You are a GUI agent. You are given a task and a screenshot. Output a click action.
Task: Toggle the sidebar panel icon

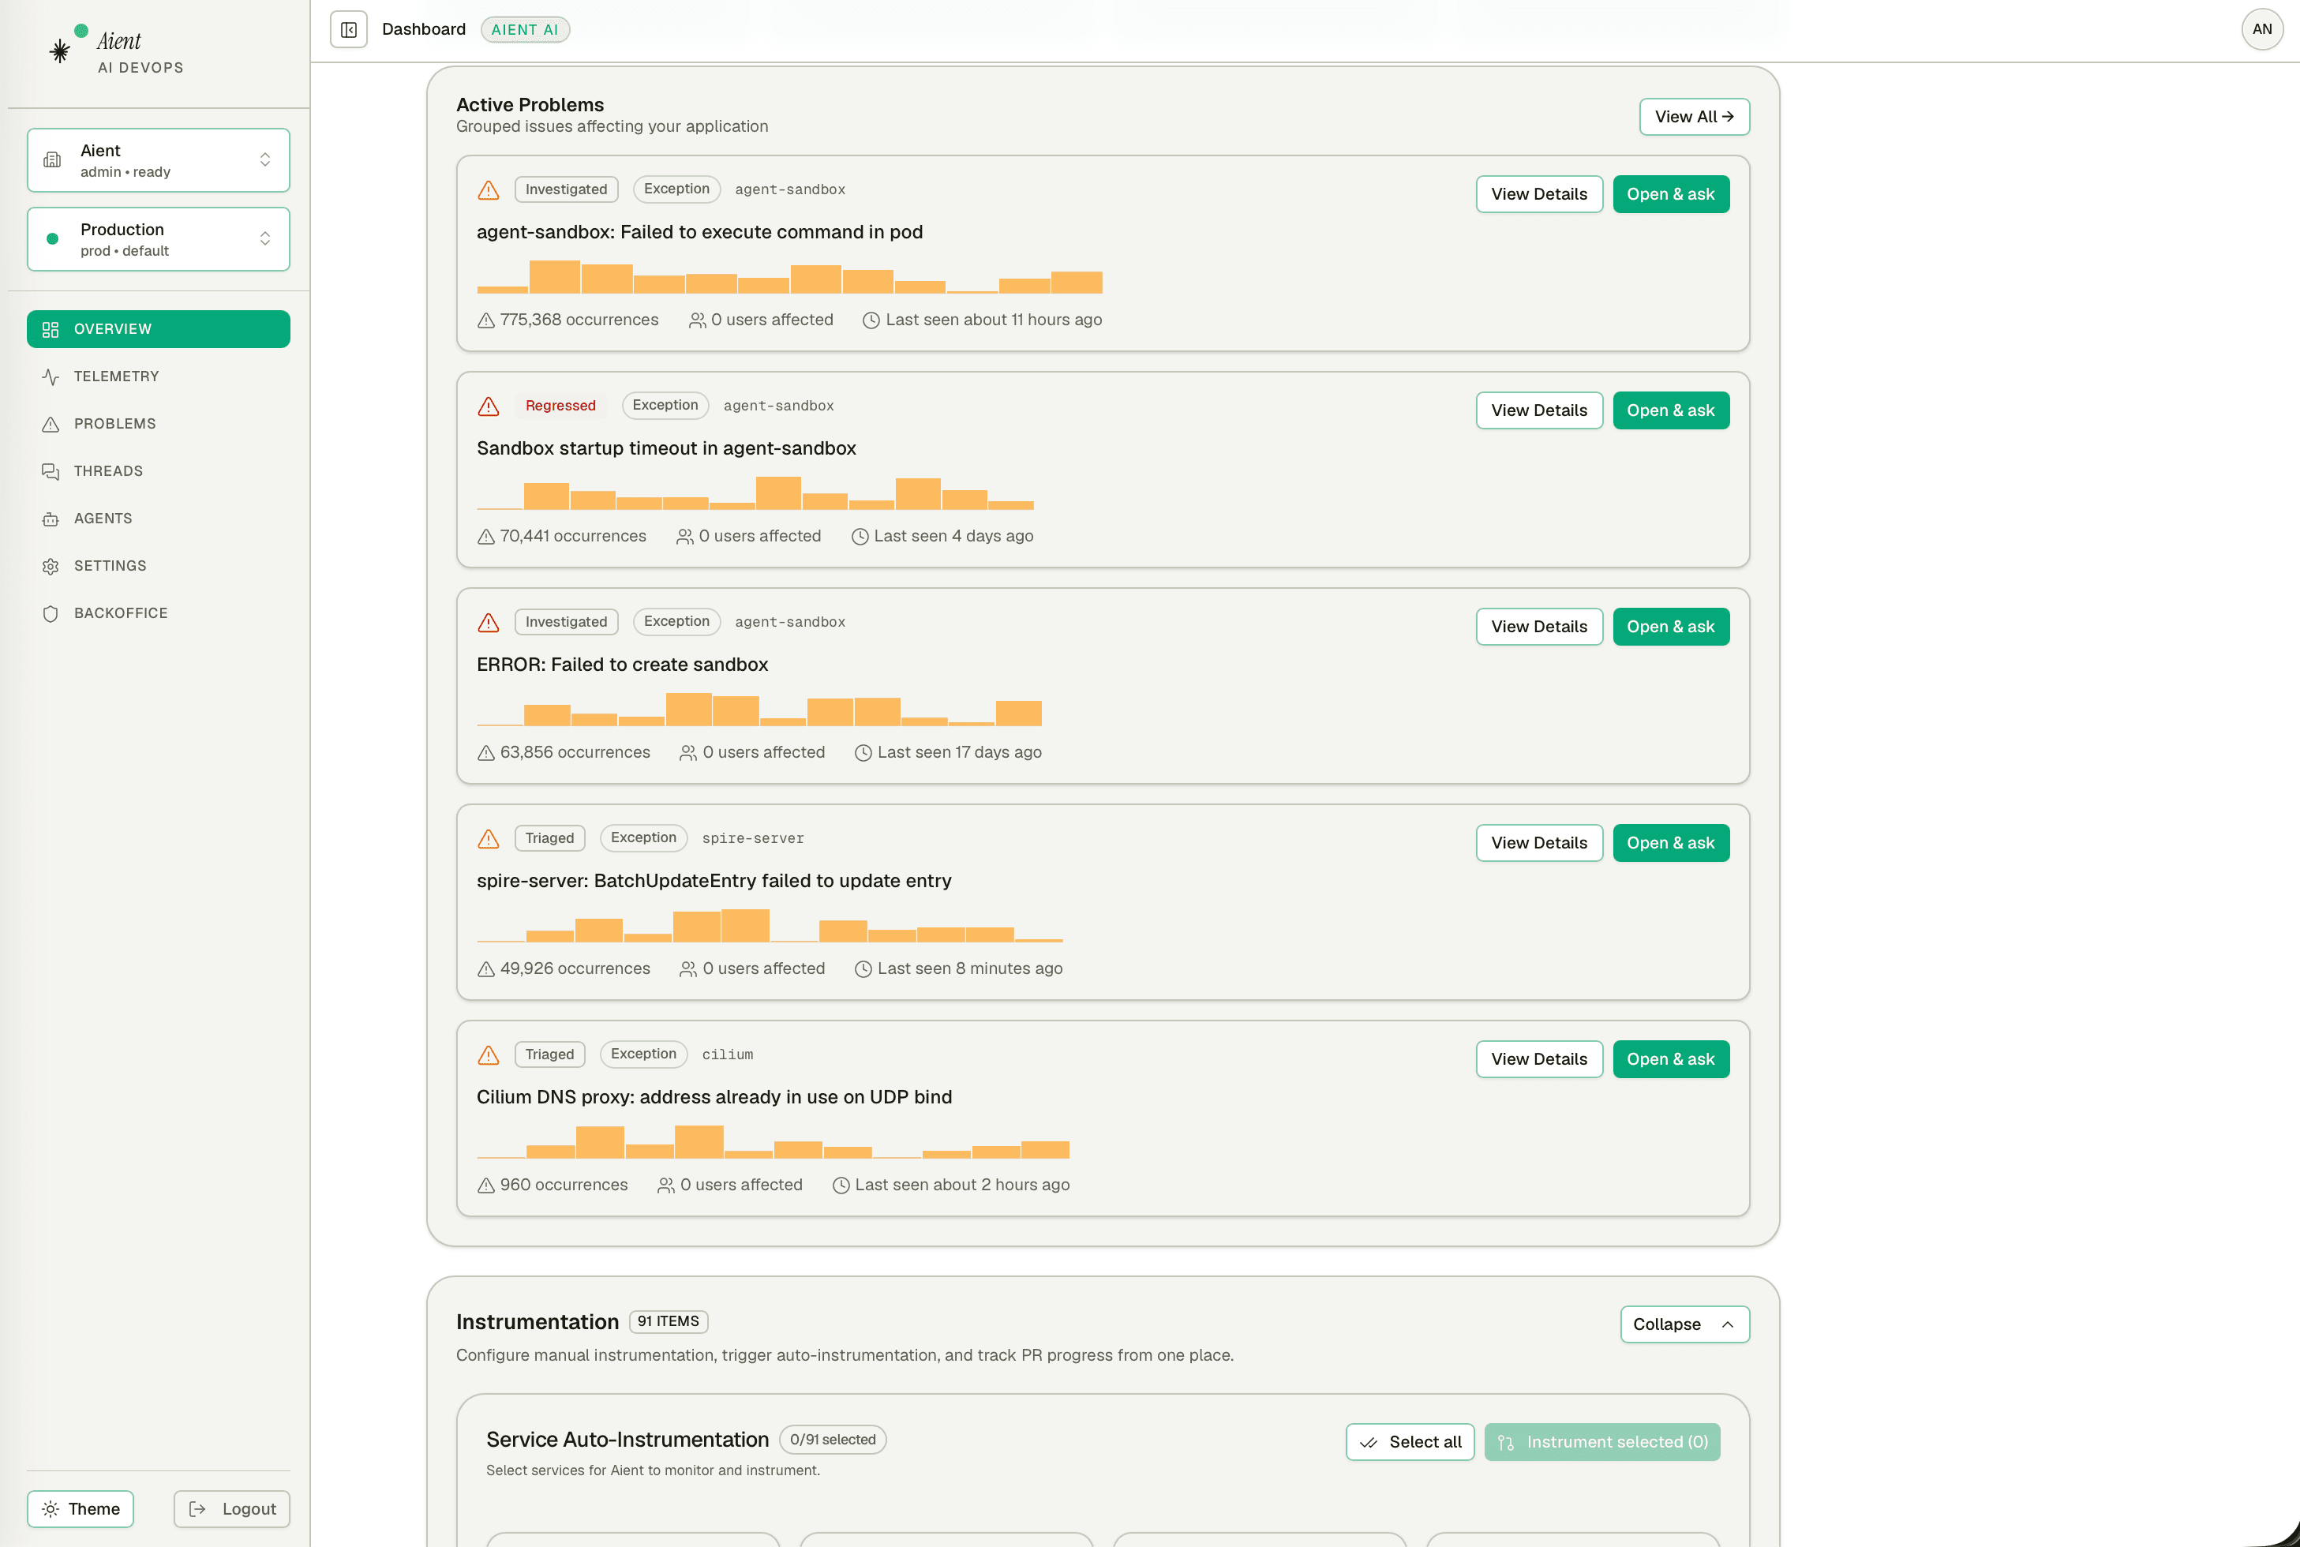348,30
